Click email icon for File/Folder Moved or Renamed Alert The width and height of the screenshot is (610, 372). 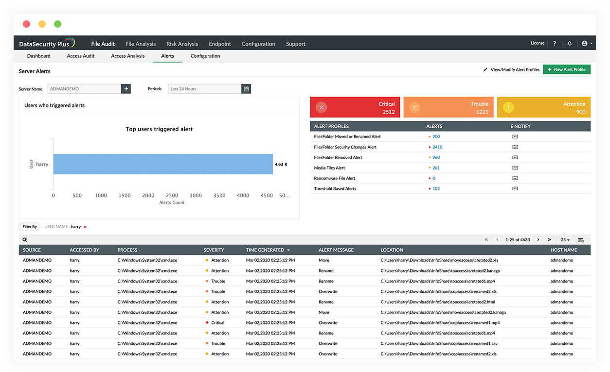pyautogui.click(x=515, y=136)
